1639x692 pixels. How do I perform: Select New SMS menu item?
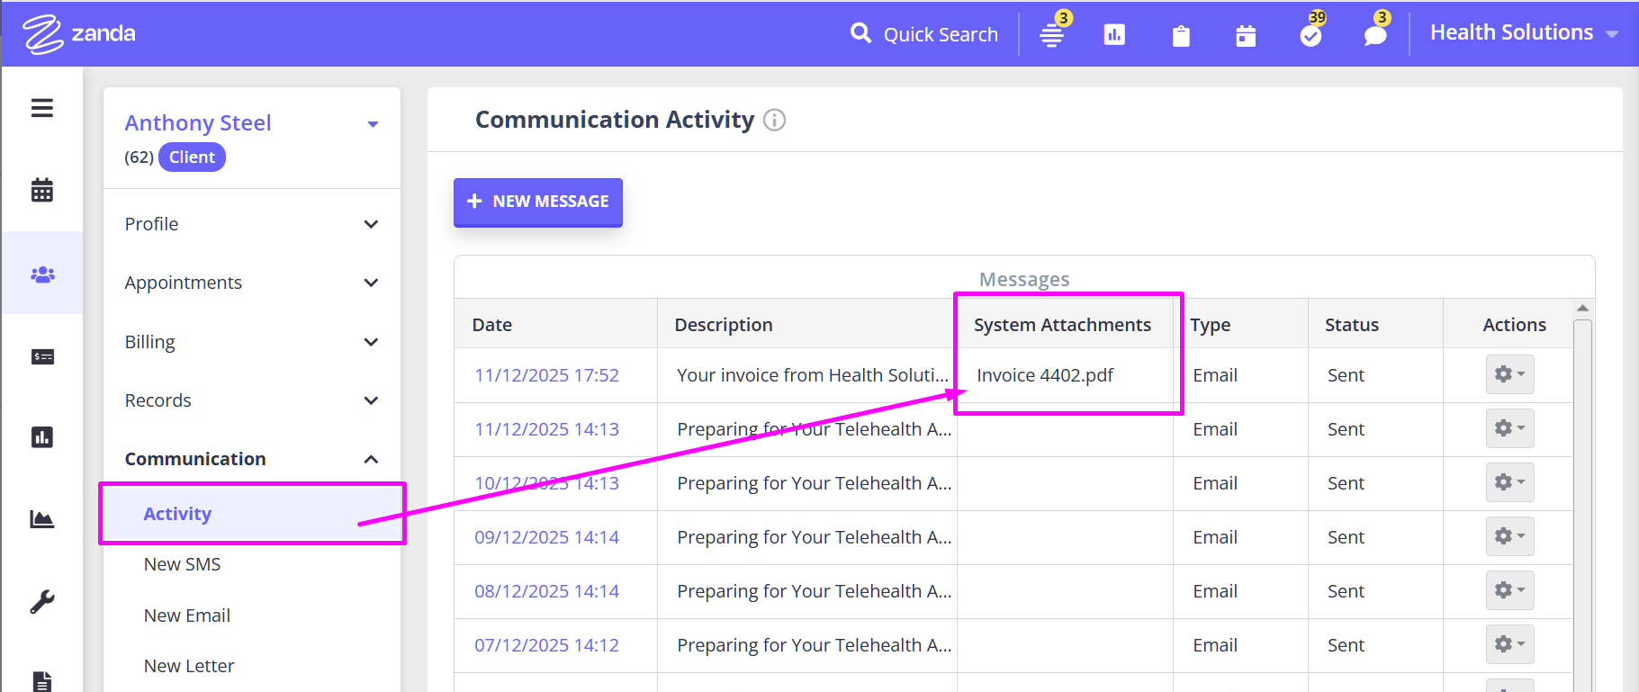[x=183, y=564]
